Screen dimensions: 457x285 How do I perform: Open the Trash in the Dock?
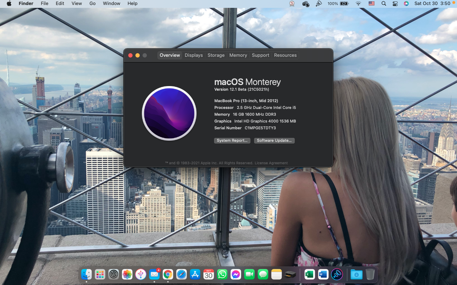(370, 274)
